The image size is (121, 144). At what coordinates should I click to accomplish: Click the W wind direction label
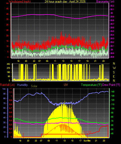[114, 68]
